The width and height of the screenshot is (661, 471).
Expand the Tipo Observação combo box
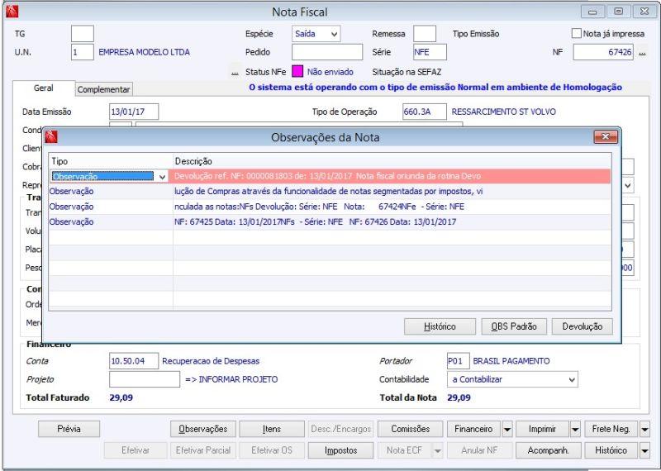click(x=162, y=177)
